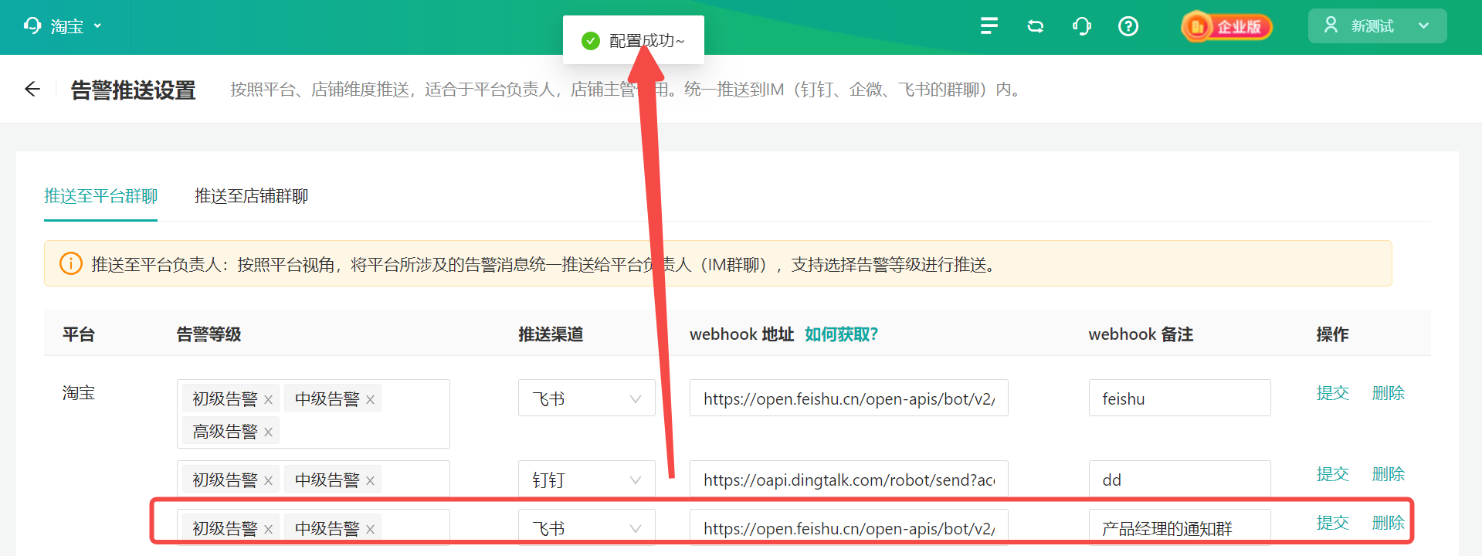Click 提交 in 产品经理的通知群 row
Image resolution: width=1482 pixels, height=556 pixels.
[1332, 522]
